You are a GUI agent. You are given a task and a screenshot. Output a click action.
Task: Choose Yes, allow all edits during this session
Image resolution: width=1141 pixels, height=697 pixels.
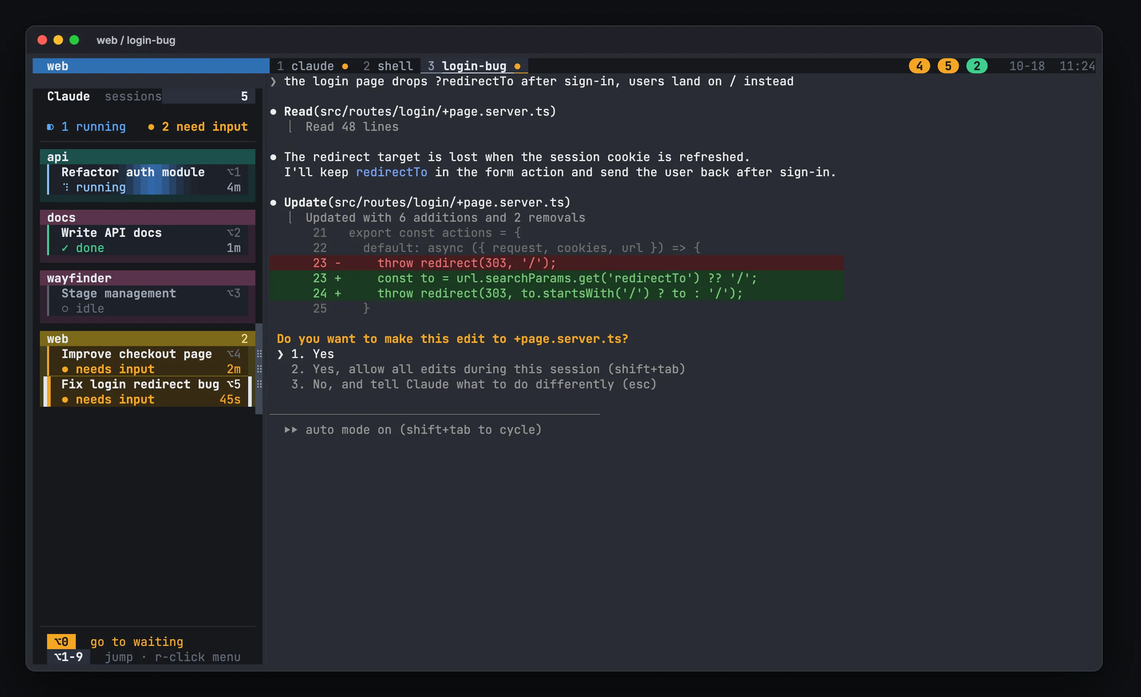tap(488, 369)
